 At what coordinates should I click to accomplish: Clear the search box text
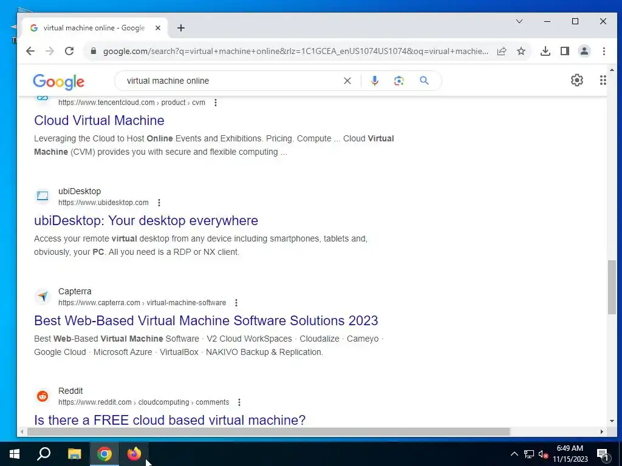tap(347, 81)
